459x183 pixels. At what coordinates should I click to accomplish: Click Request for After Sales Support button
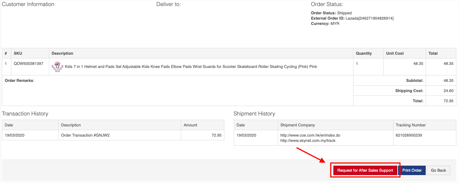click(x=365, y=171)
